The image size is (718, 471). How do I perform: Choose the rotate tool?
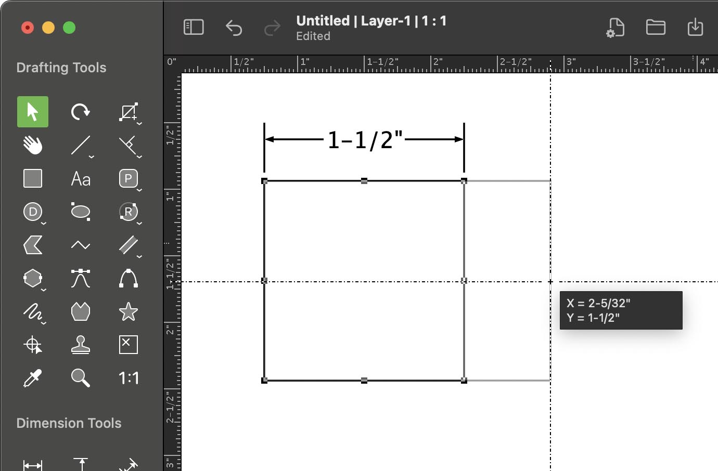[81, 112]
